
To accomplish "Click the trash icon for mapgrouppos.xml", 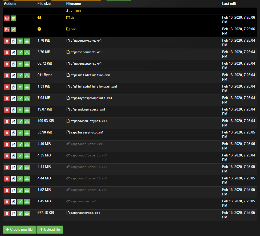I will click(x=7, y=202).
